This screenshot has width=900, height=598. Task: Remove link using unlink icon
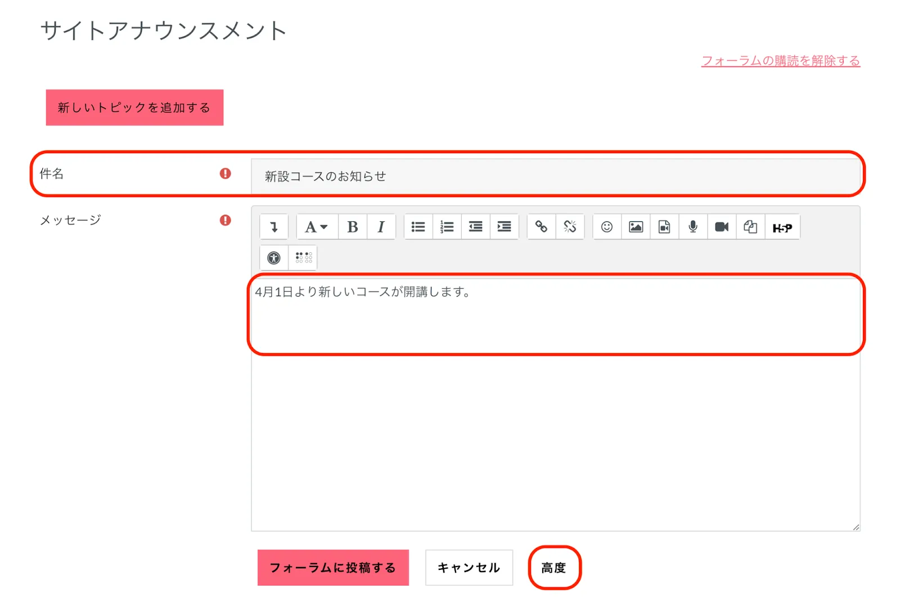570,227
